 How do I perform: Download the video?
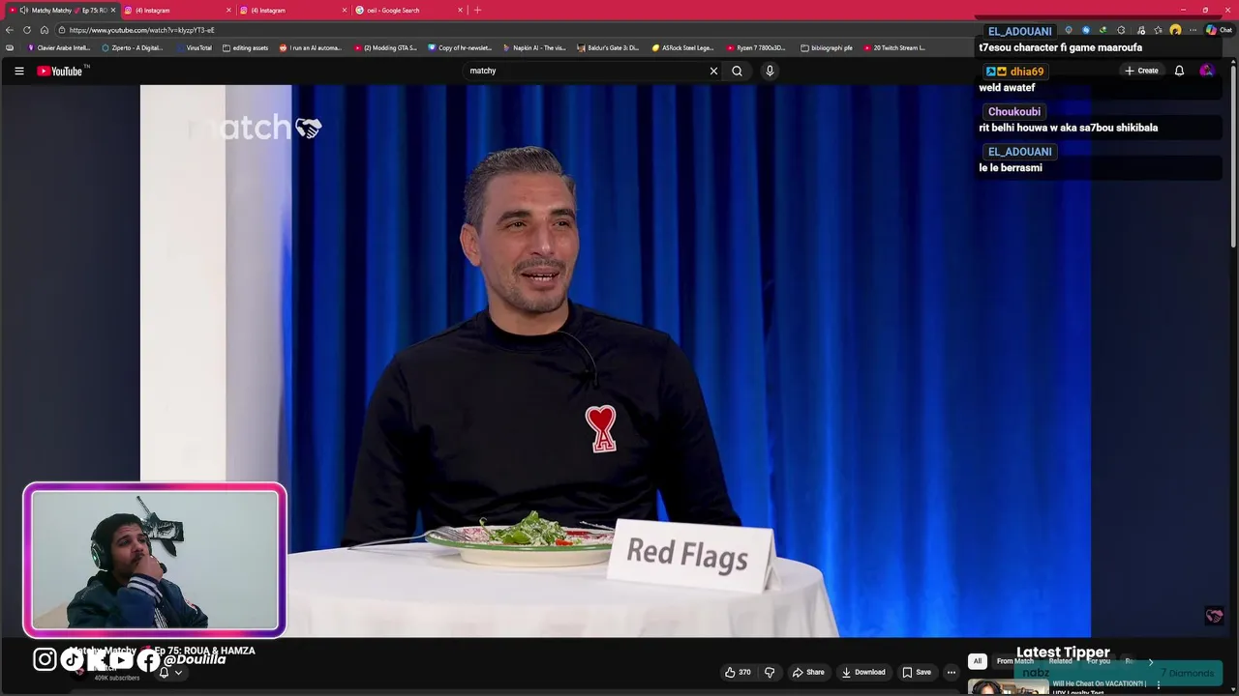click(863, 672)
